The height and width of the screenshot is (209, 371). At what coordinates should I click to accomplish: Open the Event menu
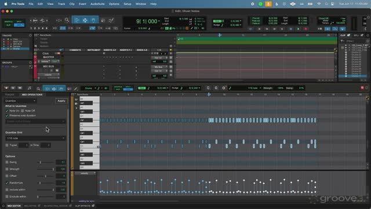pyautogui.click(x=82, y=4)
